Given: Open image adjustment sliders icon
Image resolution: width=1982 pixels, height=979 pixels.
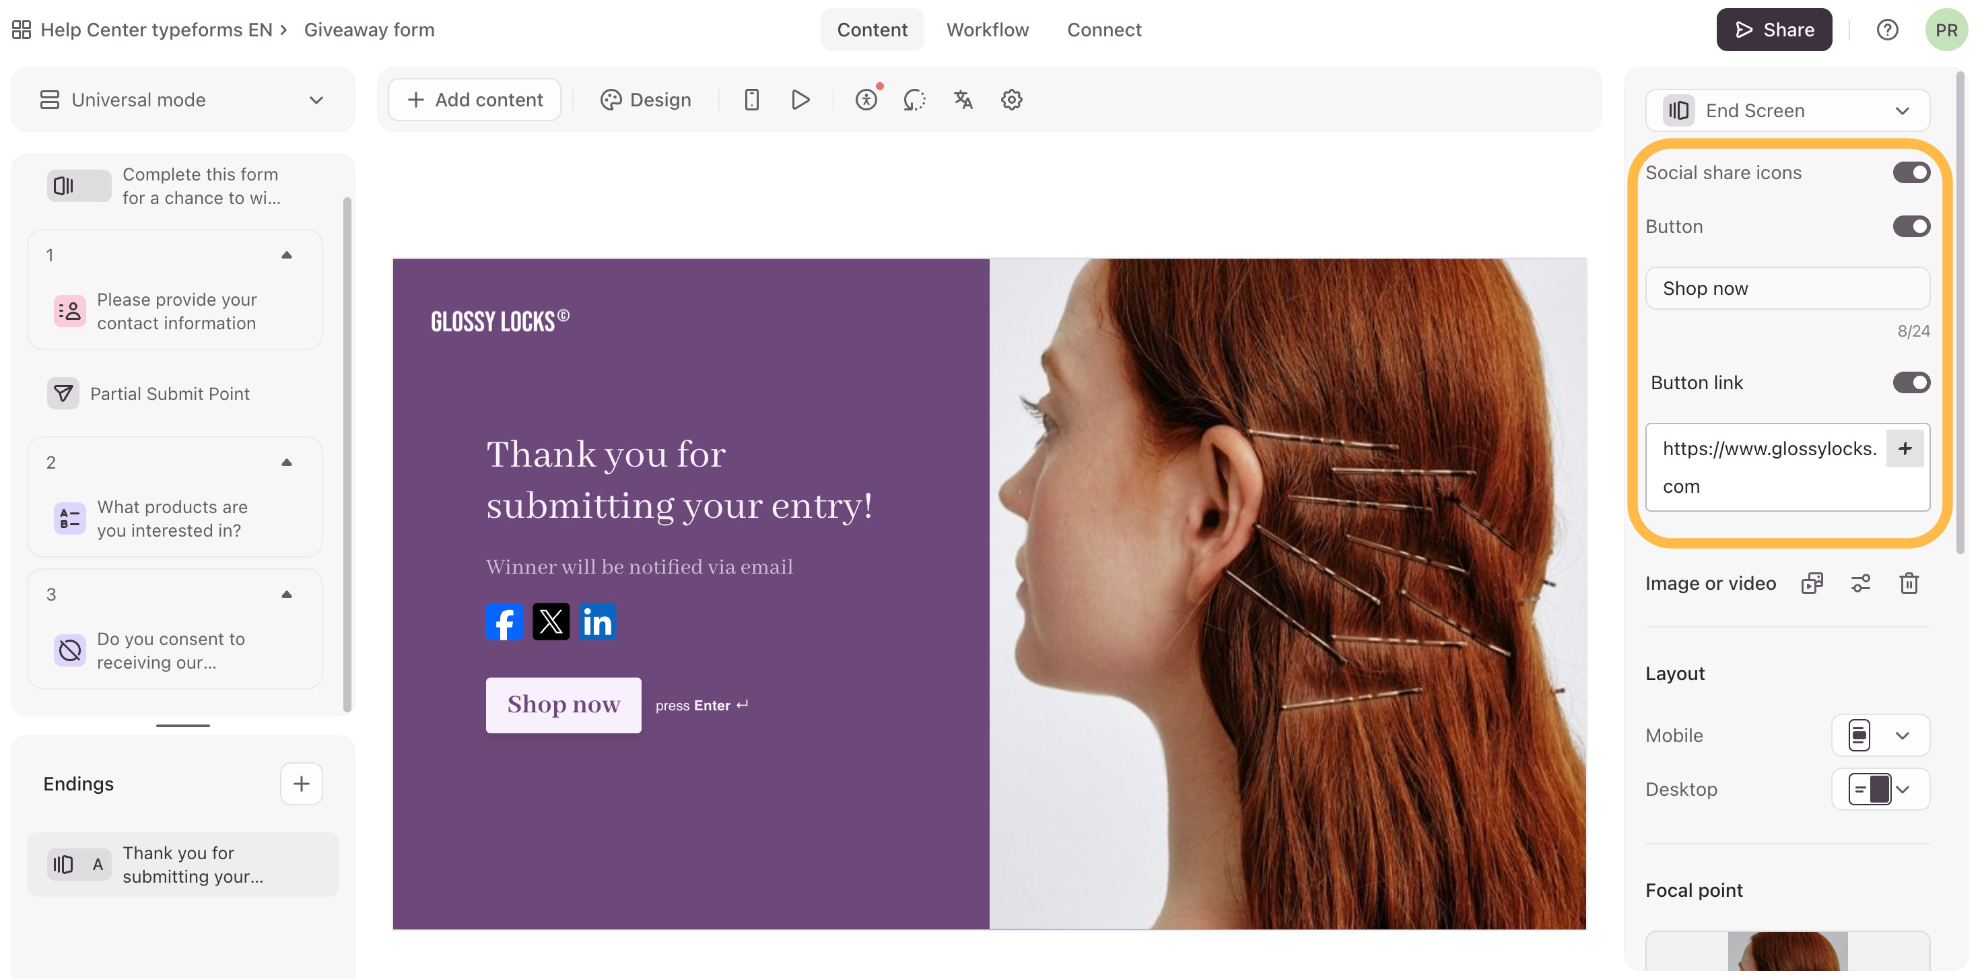Looking at the screenshot, I should point(1860,583).
